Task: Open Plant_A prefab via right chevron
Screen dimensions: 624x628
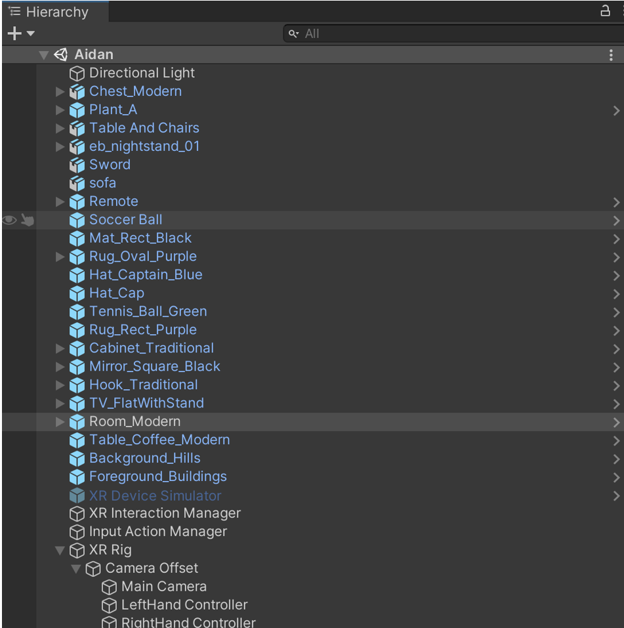Action: pyautogui.click(x=615, y=111)
